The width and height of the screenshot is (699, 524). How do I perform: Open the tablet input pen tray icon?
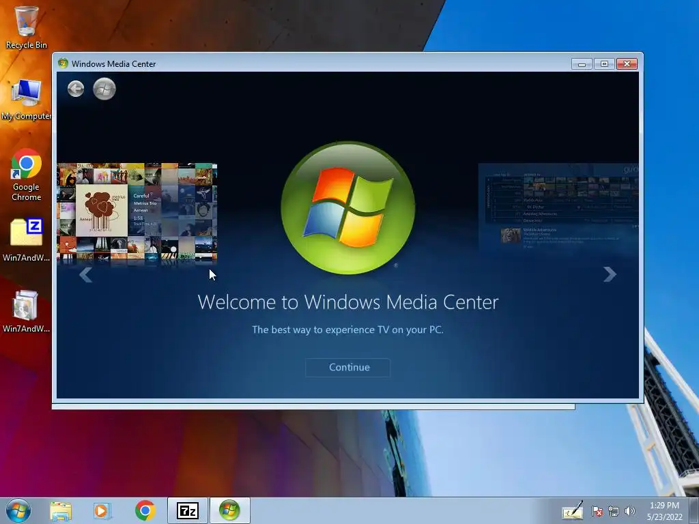click(573, 511)
